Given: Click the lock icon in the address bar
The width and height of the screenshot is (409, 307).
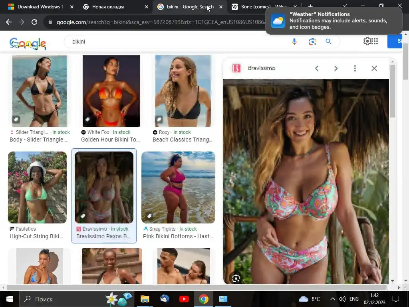Looking at the screenshot, I should click(x=50, y=22).
